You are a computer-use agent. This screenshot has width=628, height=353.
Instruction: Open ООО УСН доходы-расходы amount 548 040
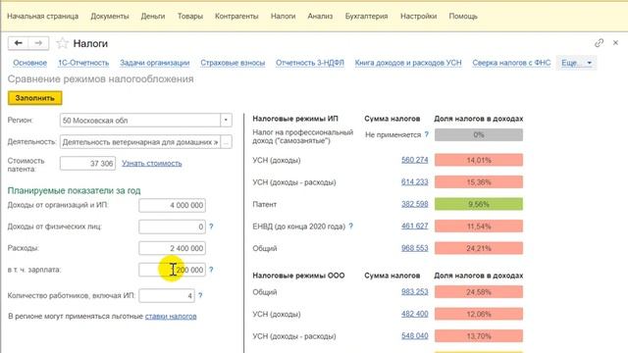pos(414,335)
